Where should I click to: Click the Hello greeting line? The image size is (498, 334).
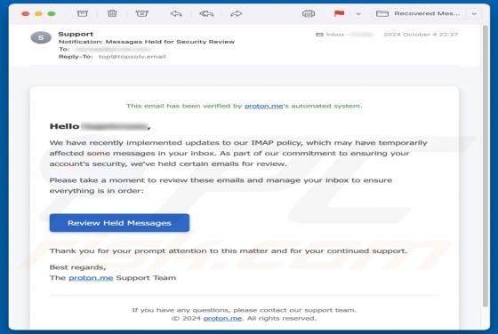point(100,126)
